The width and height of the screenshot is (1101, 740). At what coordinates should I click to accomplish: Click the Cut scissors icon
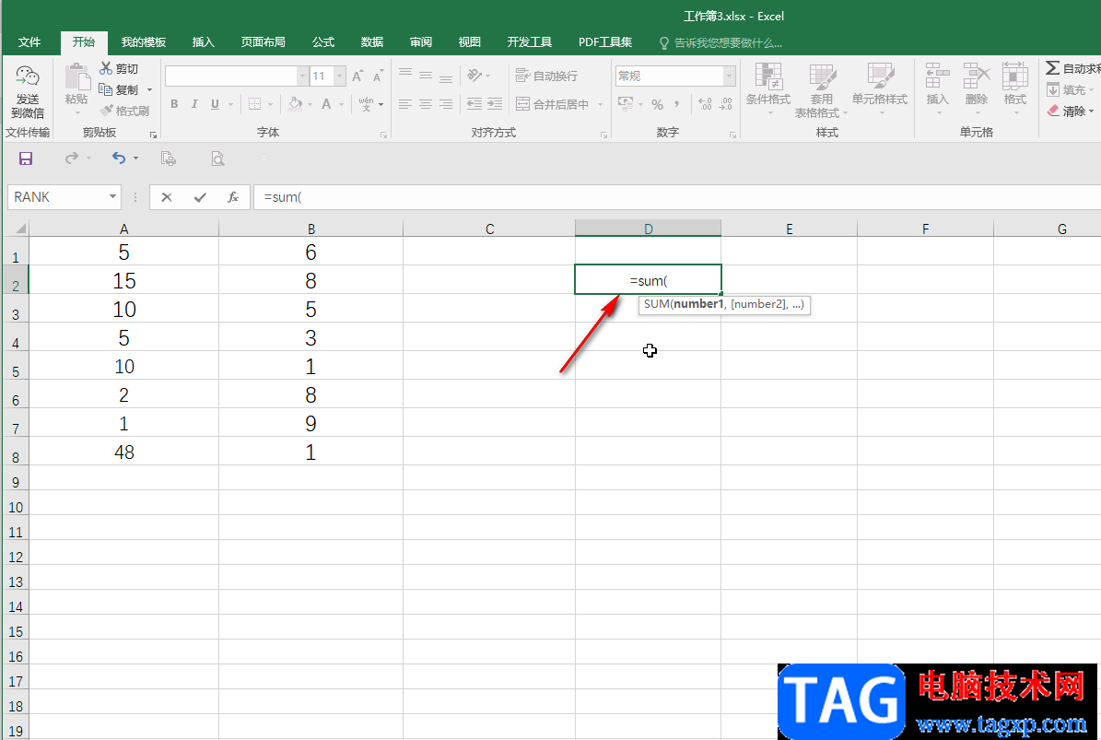[x=106, y=68]
